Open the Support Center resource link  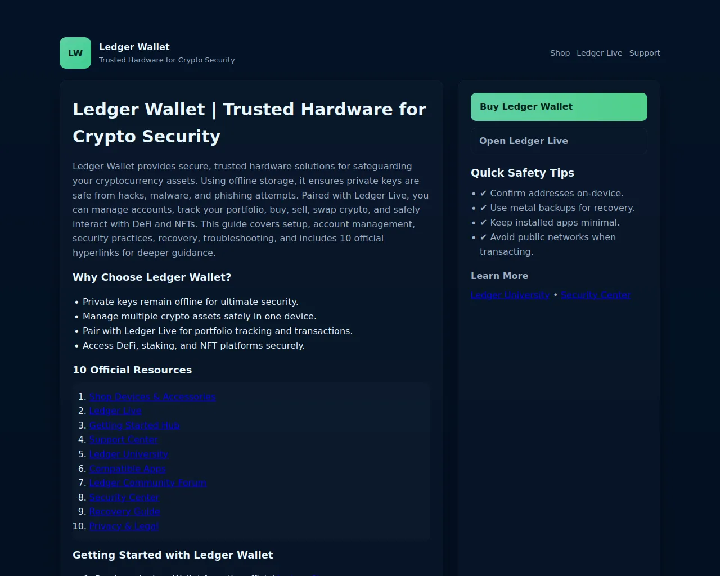tap(124, 440)
